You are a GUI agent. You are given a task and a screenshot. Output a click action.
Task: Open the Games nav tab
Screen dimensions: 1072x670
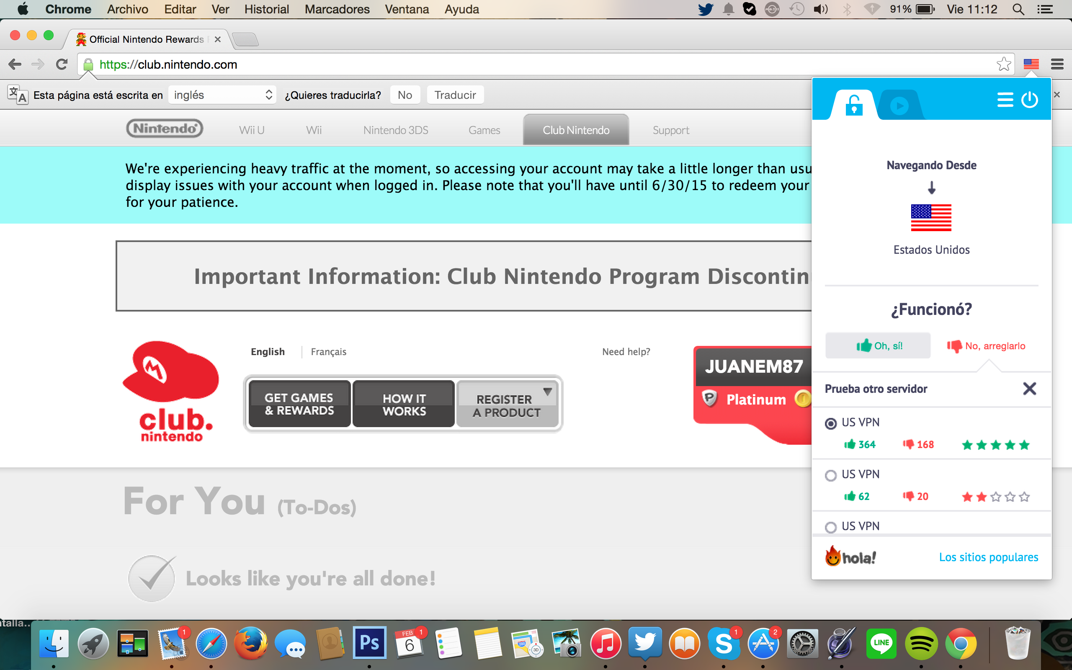click(x=484, y=130)
